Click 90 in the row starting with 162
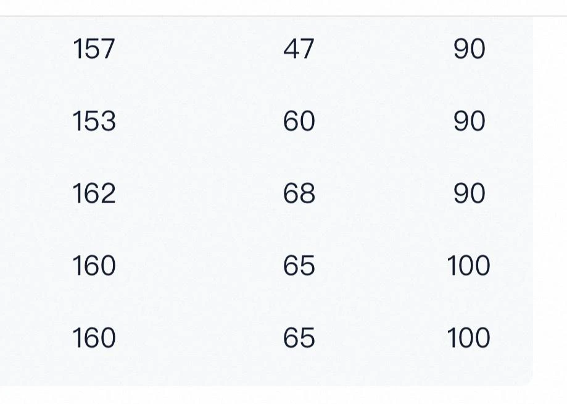Screen dimensions: 567x404 pos(469,193)
